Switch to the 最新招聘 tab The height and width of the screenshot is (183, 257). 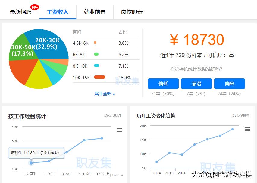pos(20,12)
